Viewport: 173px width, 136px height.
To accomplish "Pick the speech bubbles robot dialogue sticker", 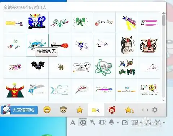I will tap(82, 67).
